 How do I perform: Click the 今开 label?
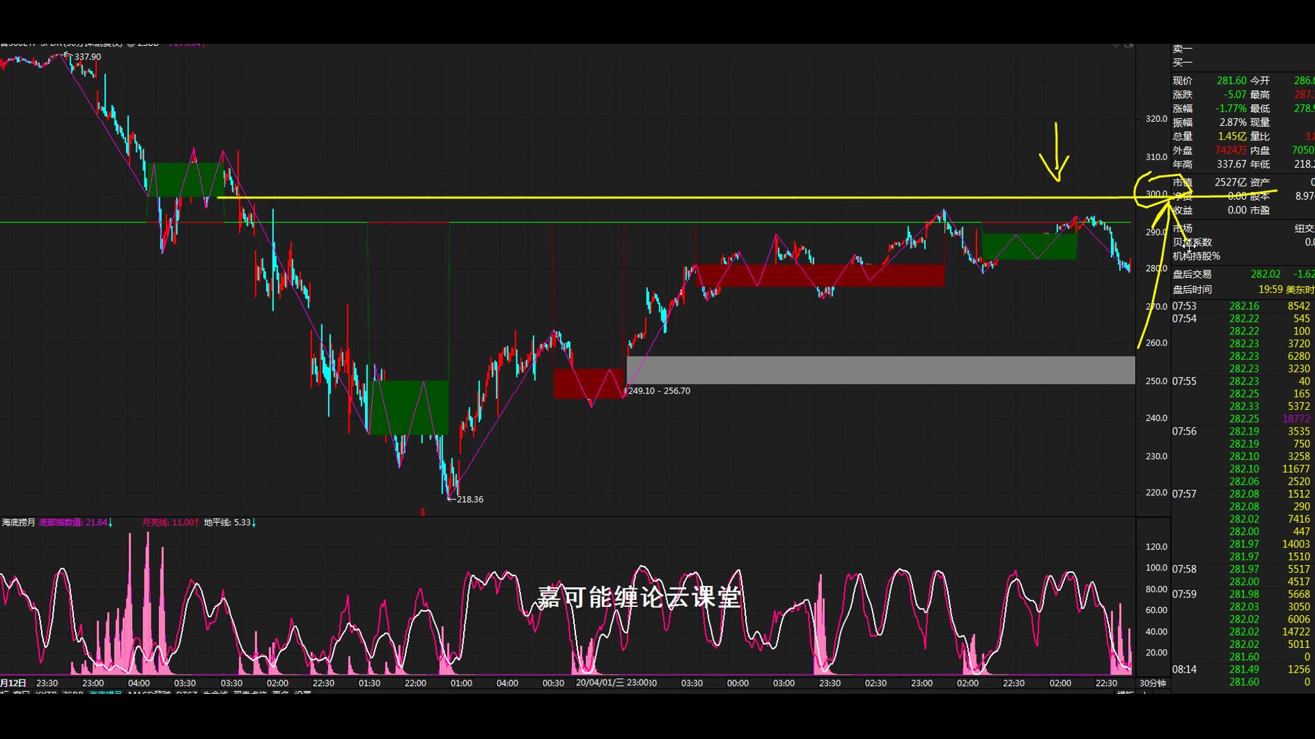1260,81
